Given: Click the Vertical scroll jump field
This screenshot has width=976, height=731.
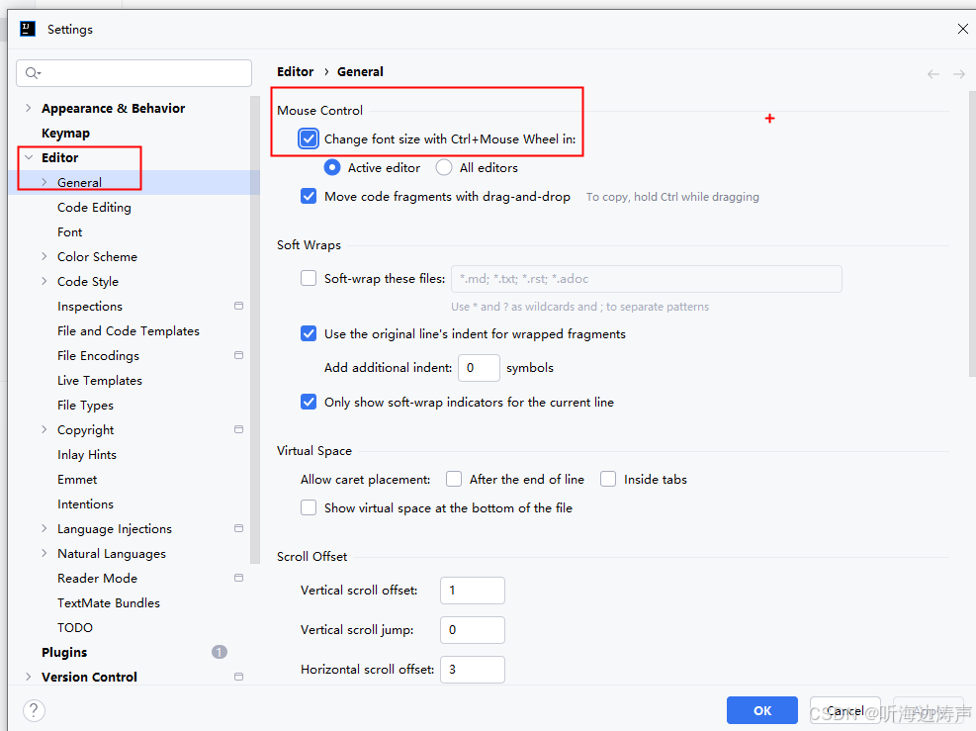Looking at the screenshot, I should pyautogui.click(x=473, y=629).
